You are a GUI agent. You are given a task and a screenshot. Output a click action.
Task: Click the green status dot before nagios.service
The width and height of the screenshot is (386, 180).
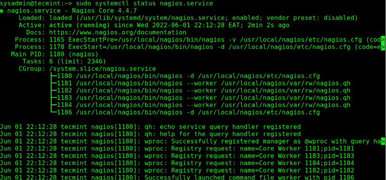[2, 11]
